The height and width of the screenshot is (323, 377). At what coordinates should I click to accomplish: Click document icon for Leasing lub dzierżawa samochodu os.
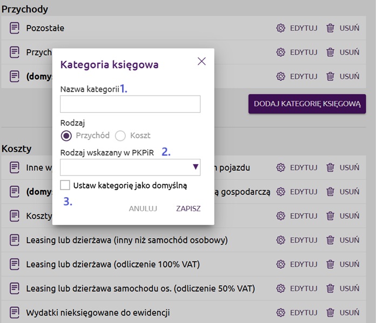pos(15,288)
